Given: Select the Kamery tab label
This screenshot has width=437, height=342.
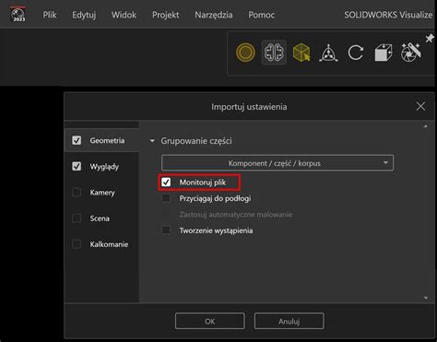Looking at the screenshot, I should click(x=102, y=193).
